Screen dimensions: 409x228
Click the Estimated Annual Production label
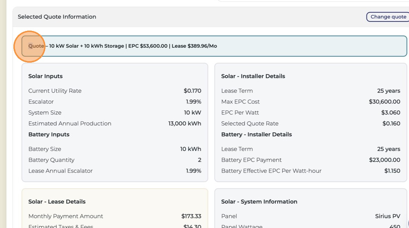(x=70, y=123)
